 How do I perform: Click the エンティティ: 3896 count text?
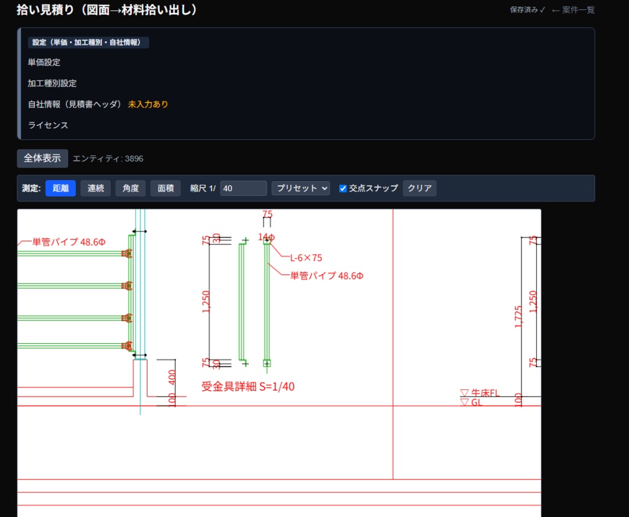(108, 159)
